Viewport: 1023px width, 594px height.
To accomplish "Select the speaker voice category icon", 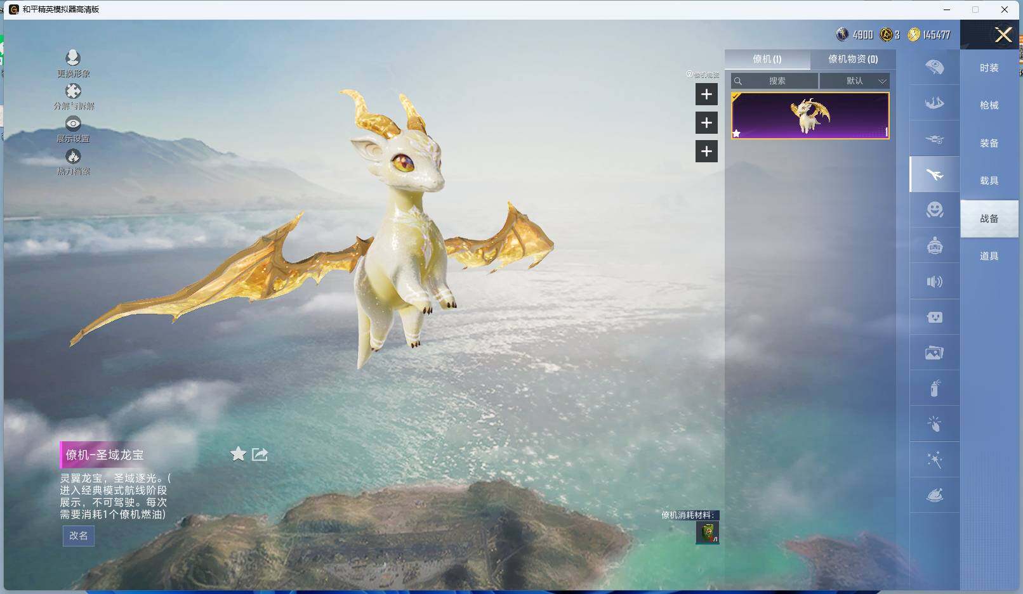I will click(935, 281).
